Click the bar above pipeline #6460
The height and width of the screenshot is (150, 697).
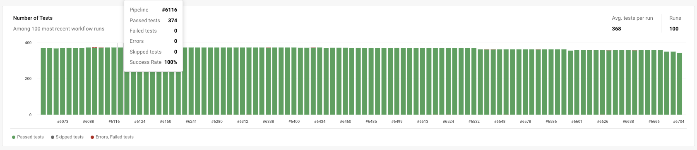tap(346, 81)
